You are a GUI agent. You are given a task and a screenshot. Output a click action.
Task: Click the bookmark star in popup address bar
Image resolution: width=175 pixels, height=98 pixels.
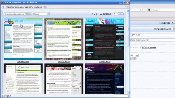point(127,7)
